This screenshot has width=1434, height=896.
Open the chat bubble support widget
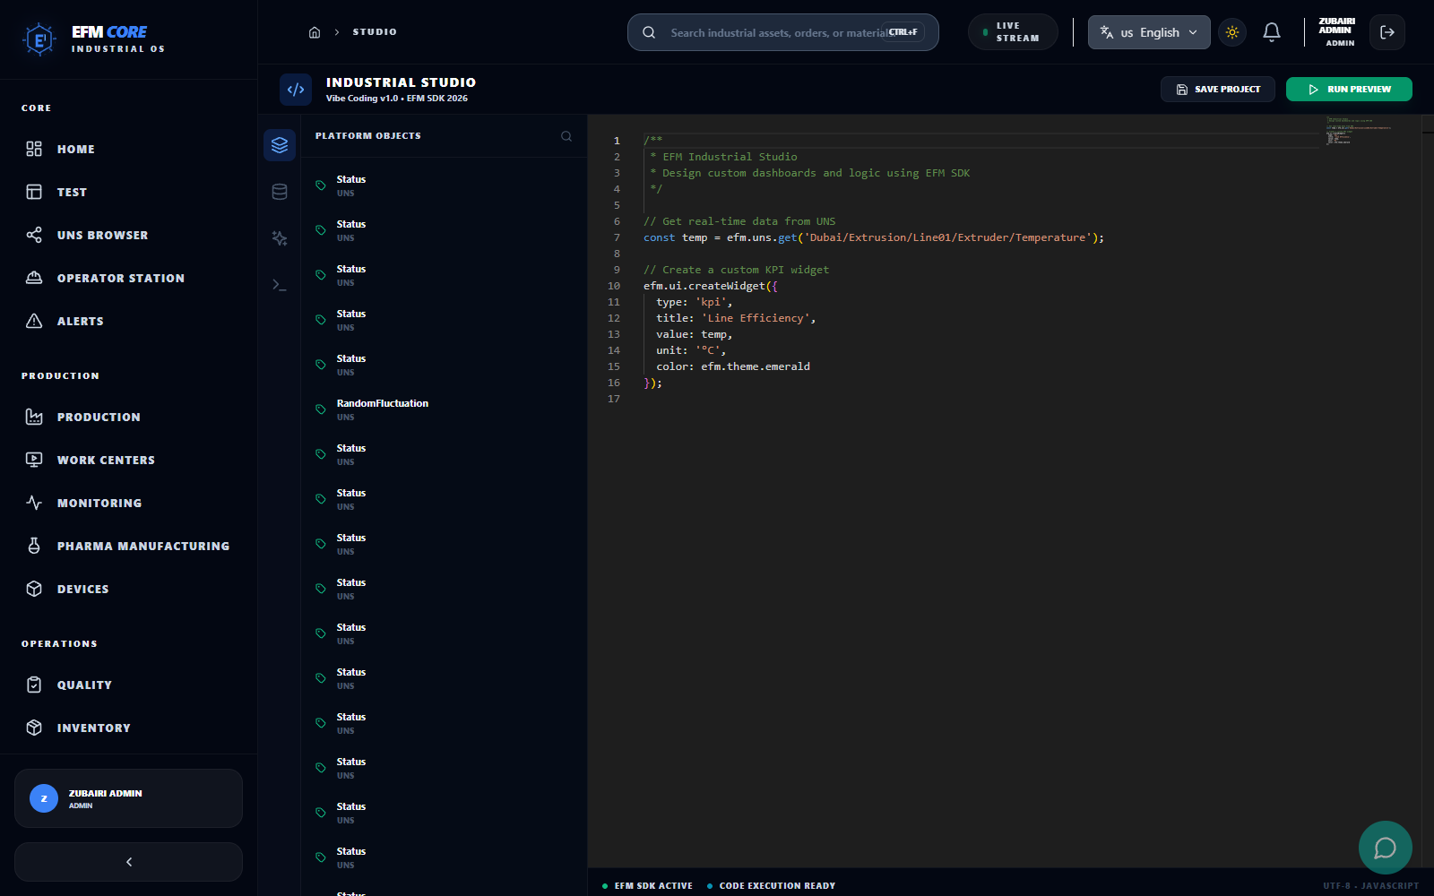pyautogui.click(x=1385, y=847)
